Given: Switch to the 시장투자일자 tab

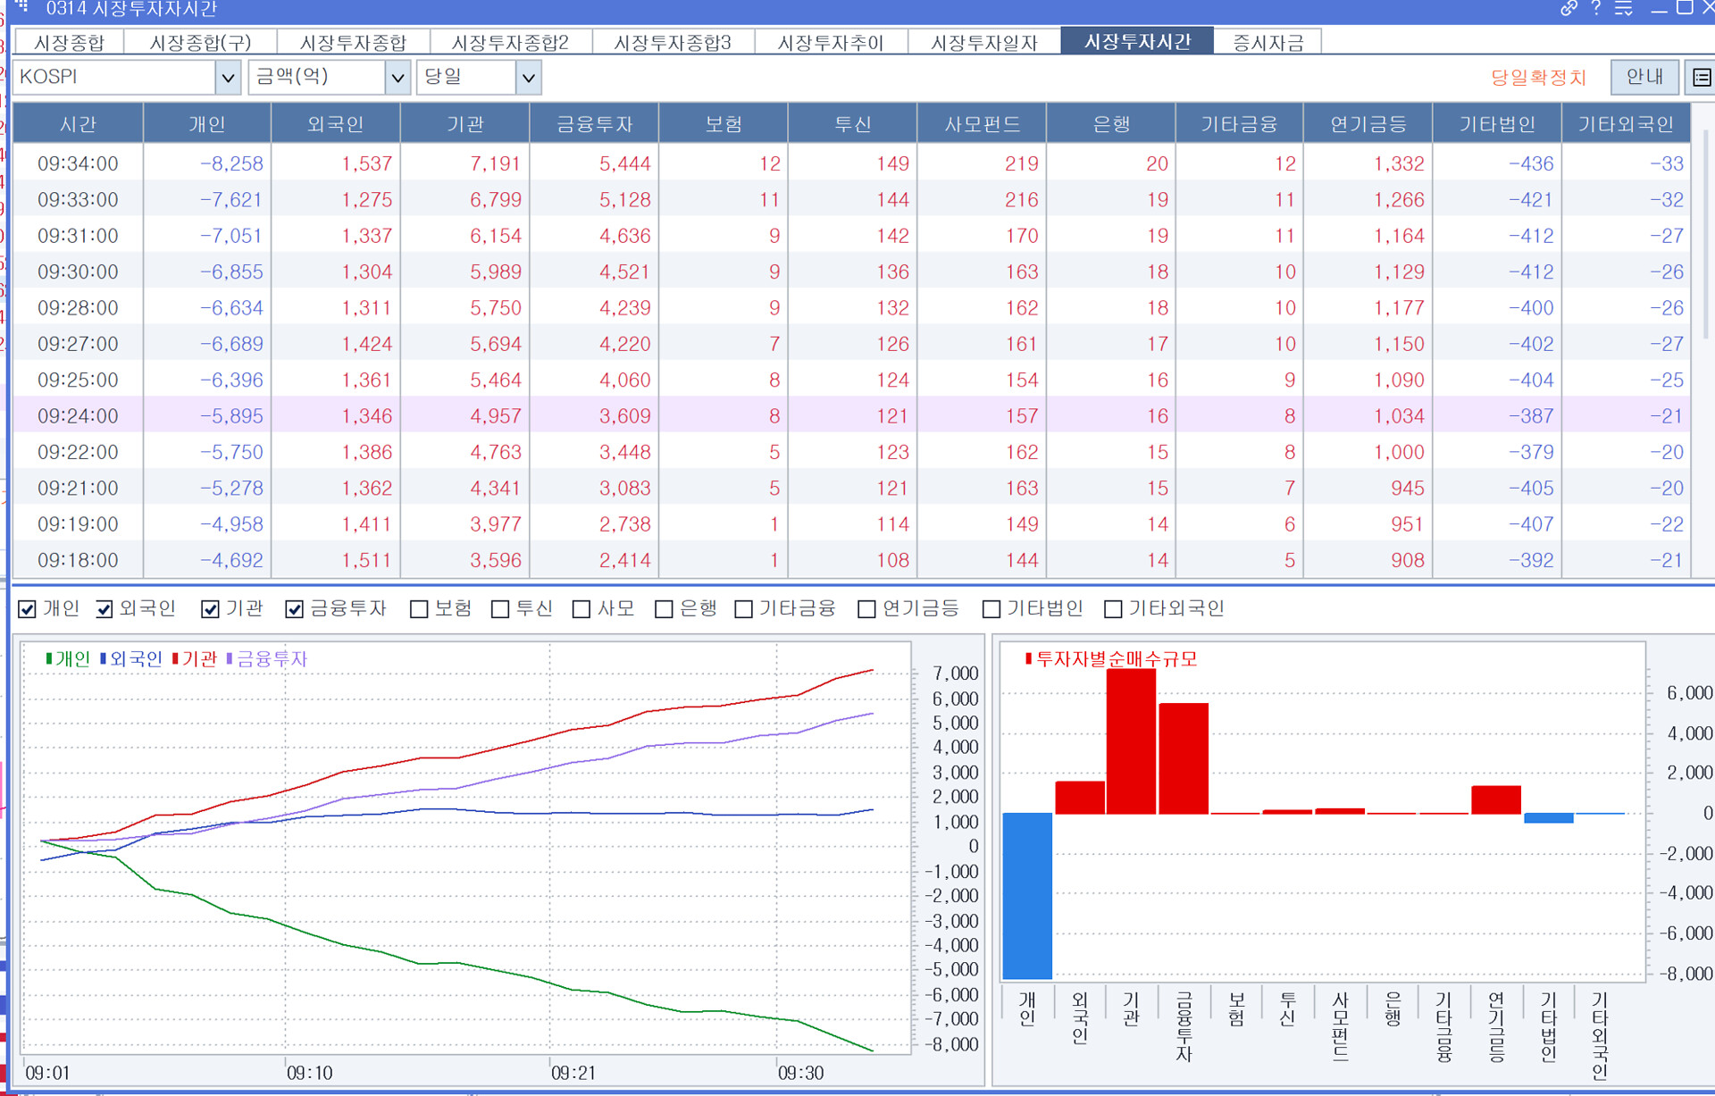Looking at the screenshot, I should [983, 42].
